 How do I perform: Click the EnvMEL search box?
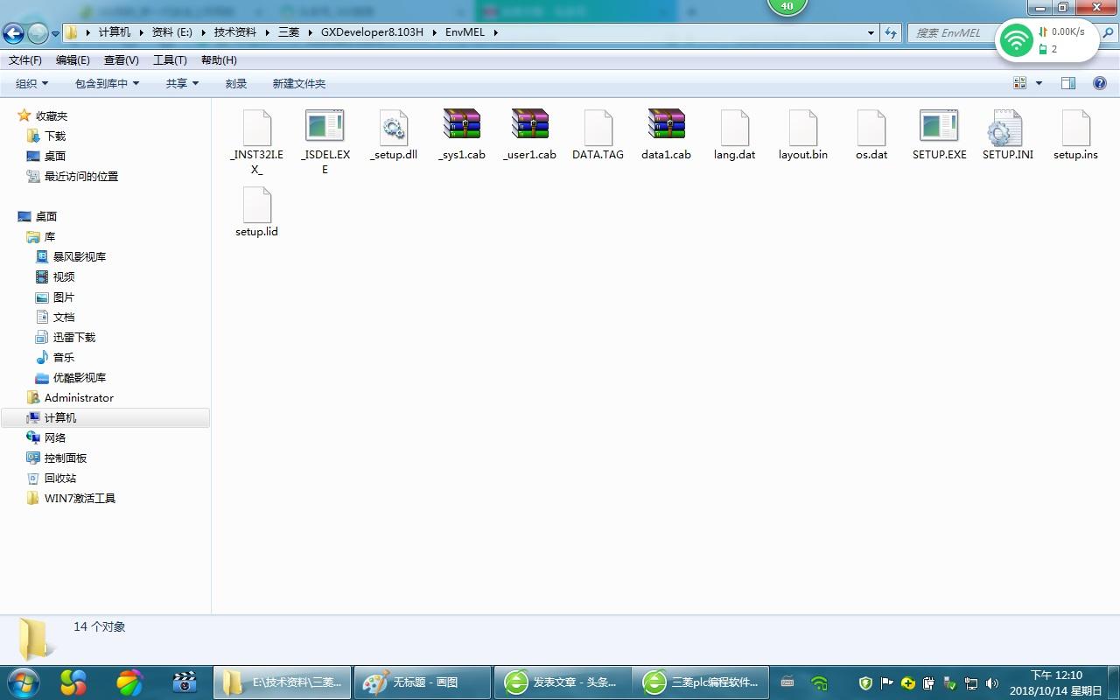tap(949, 33)
